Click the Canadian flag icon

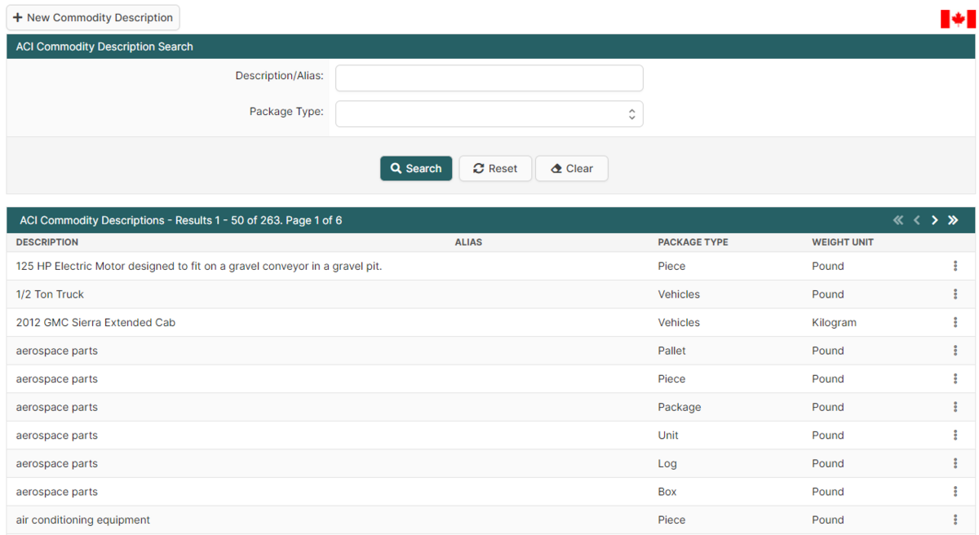tap(958, 19)
